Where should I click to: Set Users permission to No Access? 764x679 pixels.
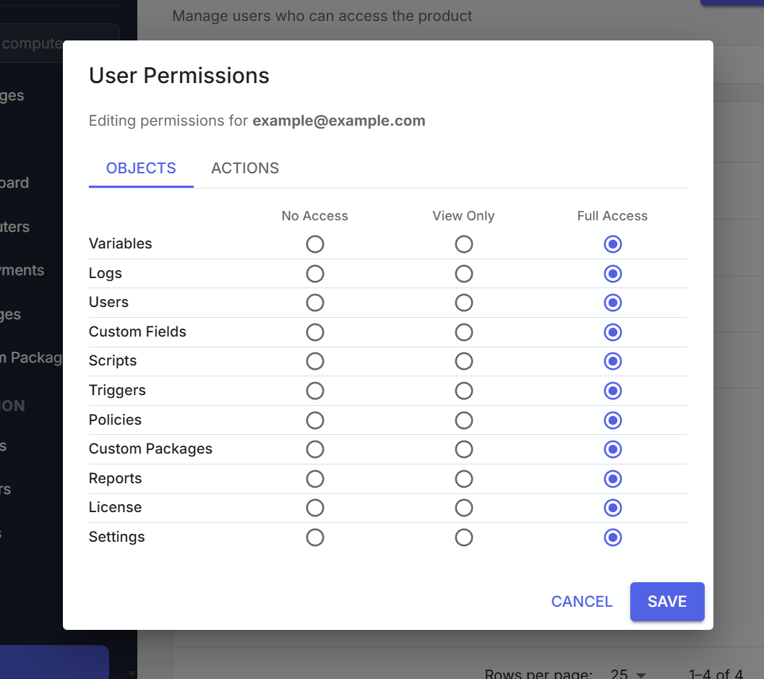(315, 303)
